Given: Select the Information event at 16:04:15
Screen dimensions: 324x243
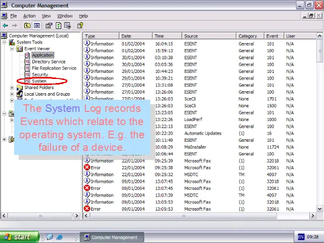Looking at the screenshot, I should pyautogui.click(x=199, y=44).
